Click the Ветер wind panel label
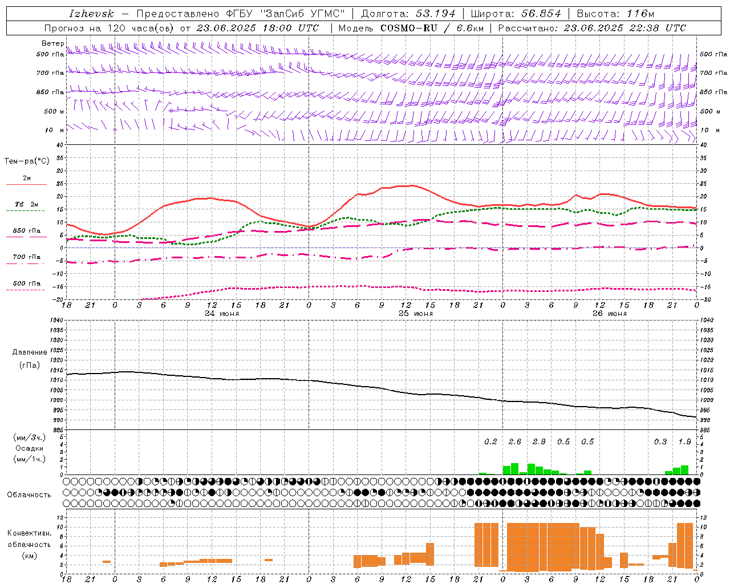This screenshot has height=584, width=730. tap(52, 43)
